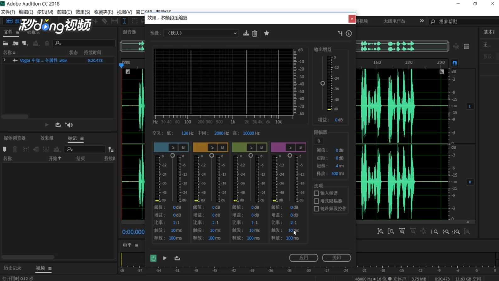Open the 文件(F) menu

click(8, 12)
